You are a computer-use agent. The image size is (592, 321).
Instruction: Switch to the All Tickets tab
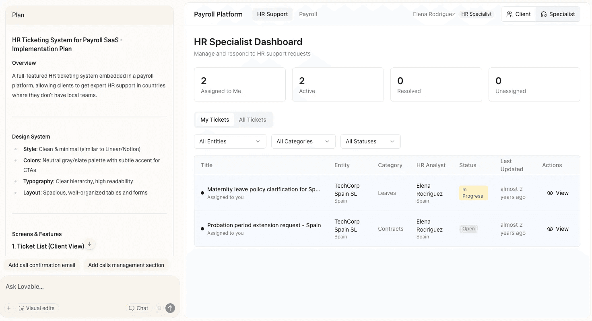coord(252,120)
